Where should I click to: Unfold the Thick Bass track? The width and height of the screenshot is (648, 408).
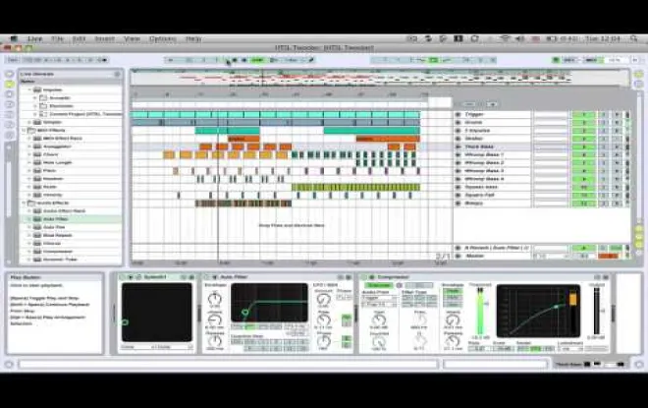click(x=458, y=146)
